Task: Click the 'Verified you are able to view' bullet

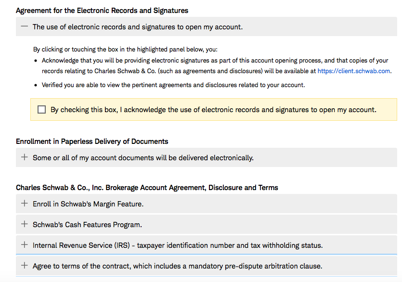Action: 173,85
